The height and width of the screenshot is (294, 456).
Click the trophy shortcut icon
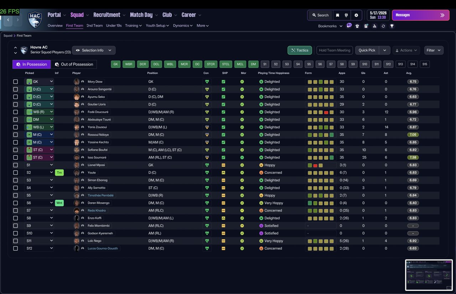coord(392,26)
